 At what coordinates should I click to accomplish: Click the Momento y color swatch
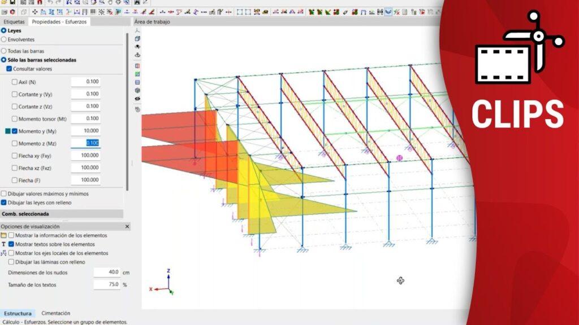(x=7, y=131)
